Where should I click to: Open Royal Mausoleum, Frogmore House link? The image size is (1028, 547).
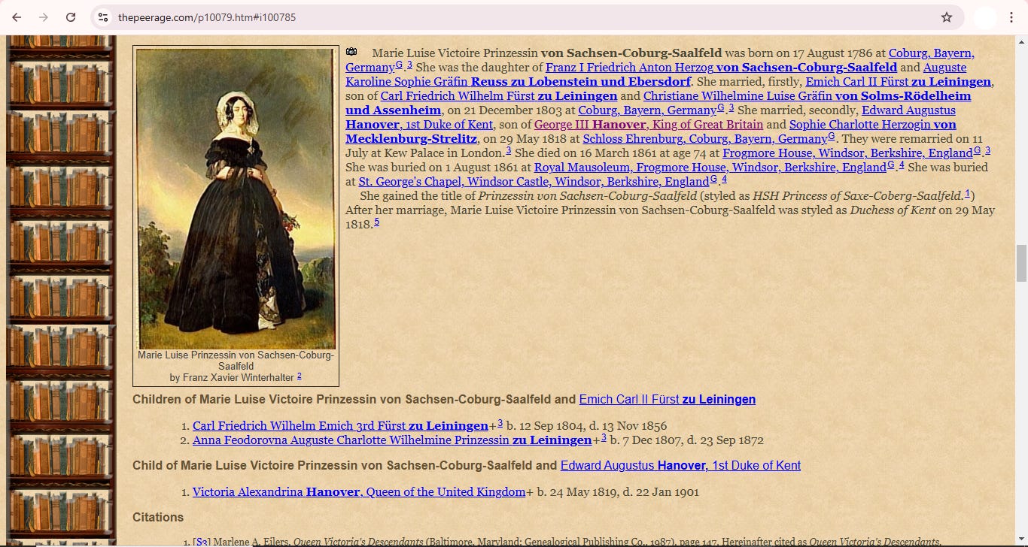pos(710,167)
